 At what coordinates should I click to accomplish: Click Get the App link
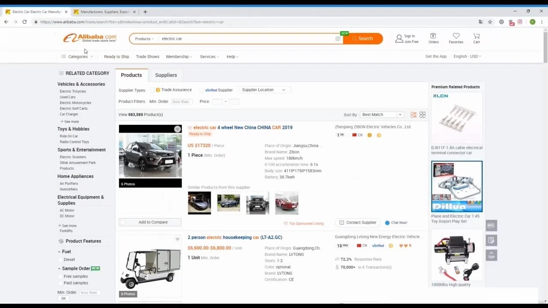pos(436,56)
